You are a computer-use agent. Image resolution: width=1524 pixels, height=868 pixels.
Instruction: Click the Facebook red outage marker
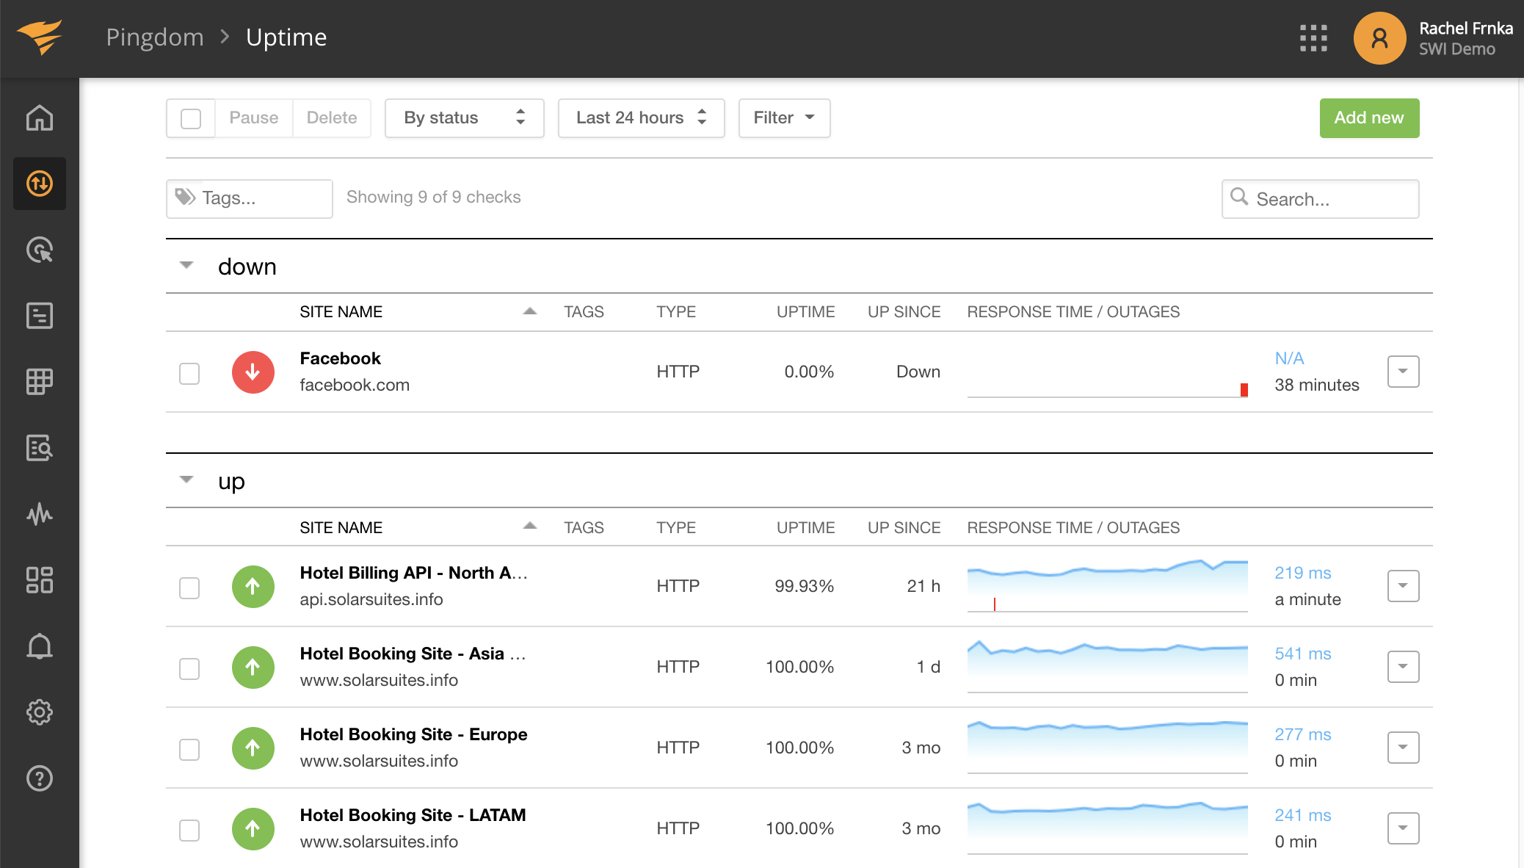pyautogui.click(x=1244, y=389)
